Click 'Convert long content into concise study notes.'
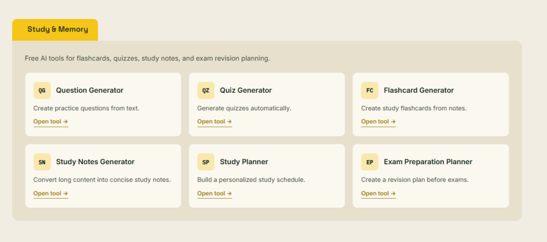This screenshot has width=547, height=242. click(102, 180)
